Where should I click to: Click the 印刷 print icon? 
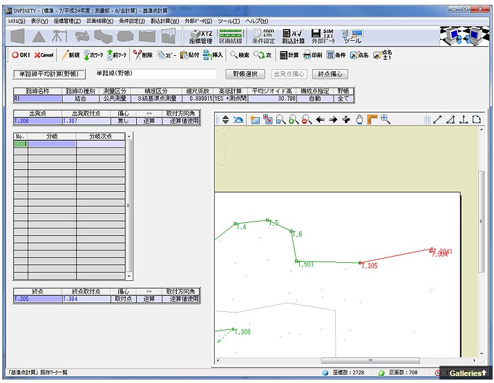pyautogui.click(x=312, y=55)
